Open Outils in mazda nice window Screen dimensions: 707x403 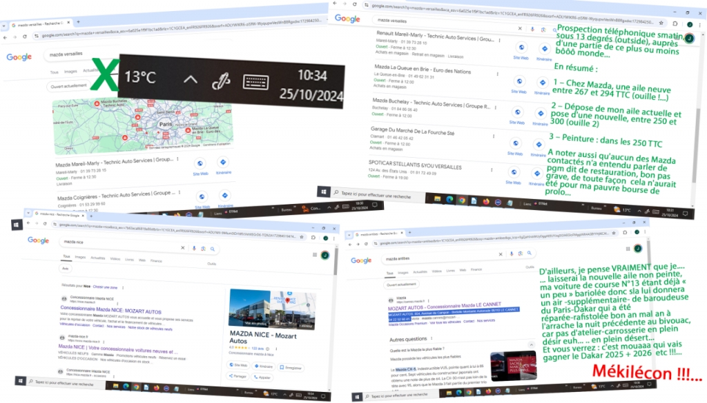point(211,264)
